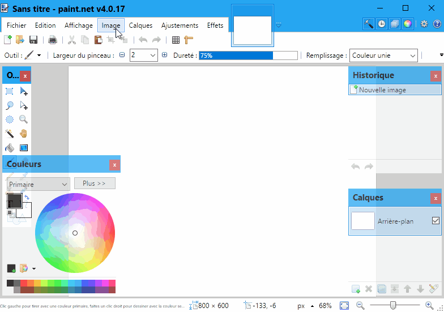Click the primary color swatch

coord(15,201)
